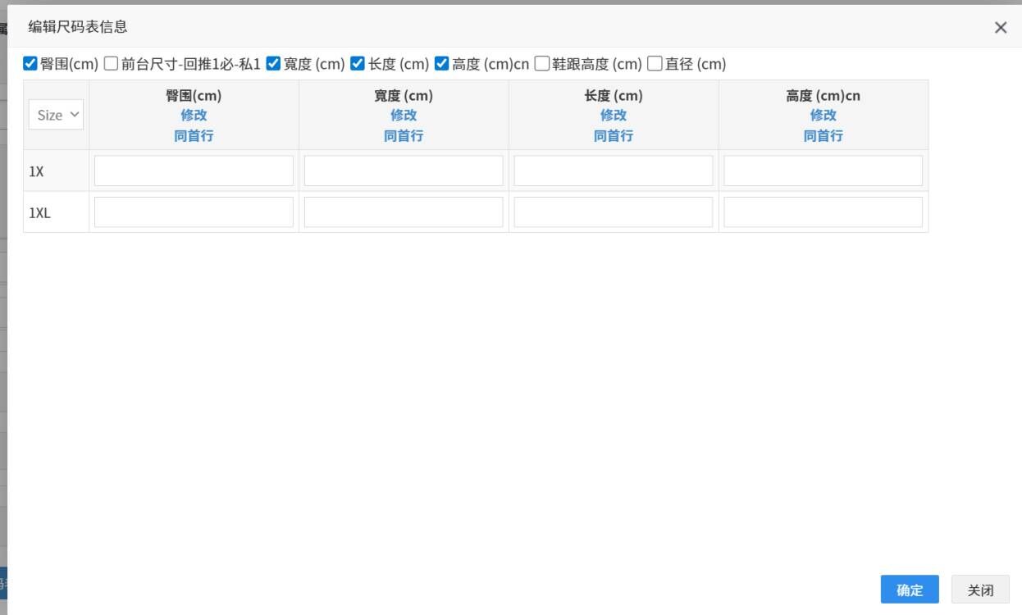This screenshot has width=1022, height=615.
Task: Click the 高度 input field in 1X row
Action: (x=823, y=171)
